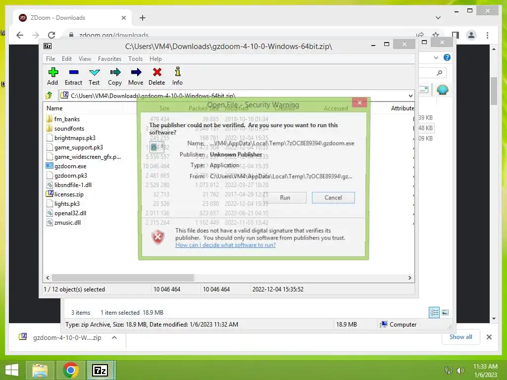Select the Copy toolbar icon
The width and height of the screenshot is (507, 380).
(115, 76)
